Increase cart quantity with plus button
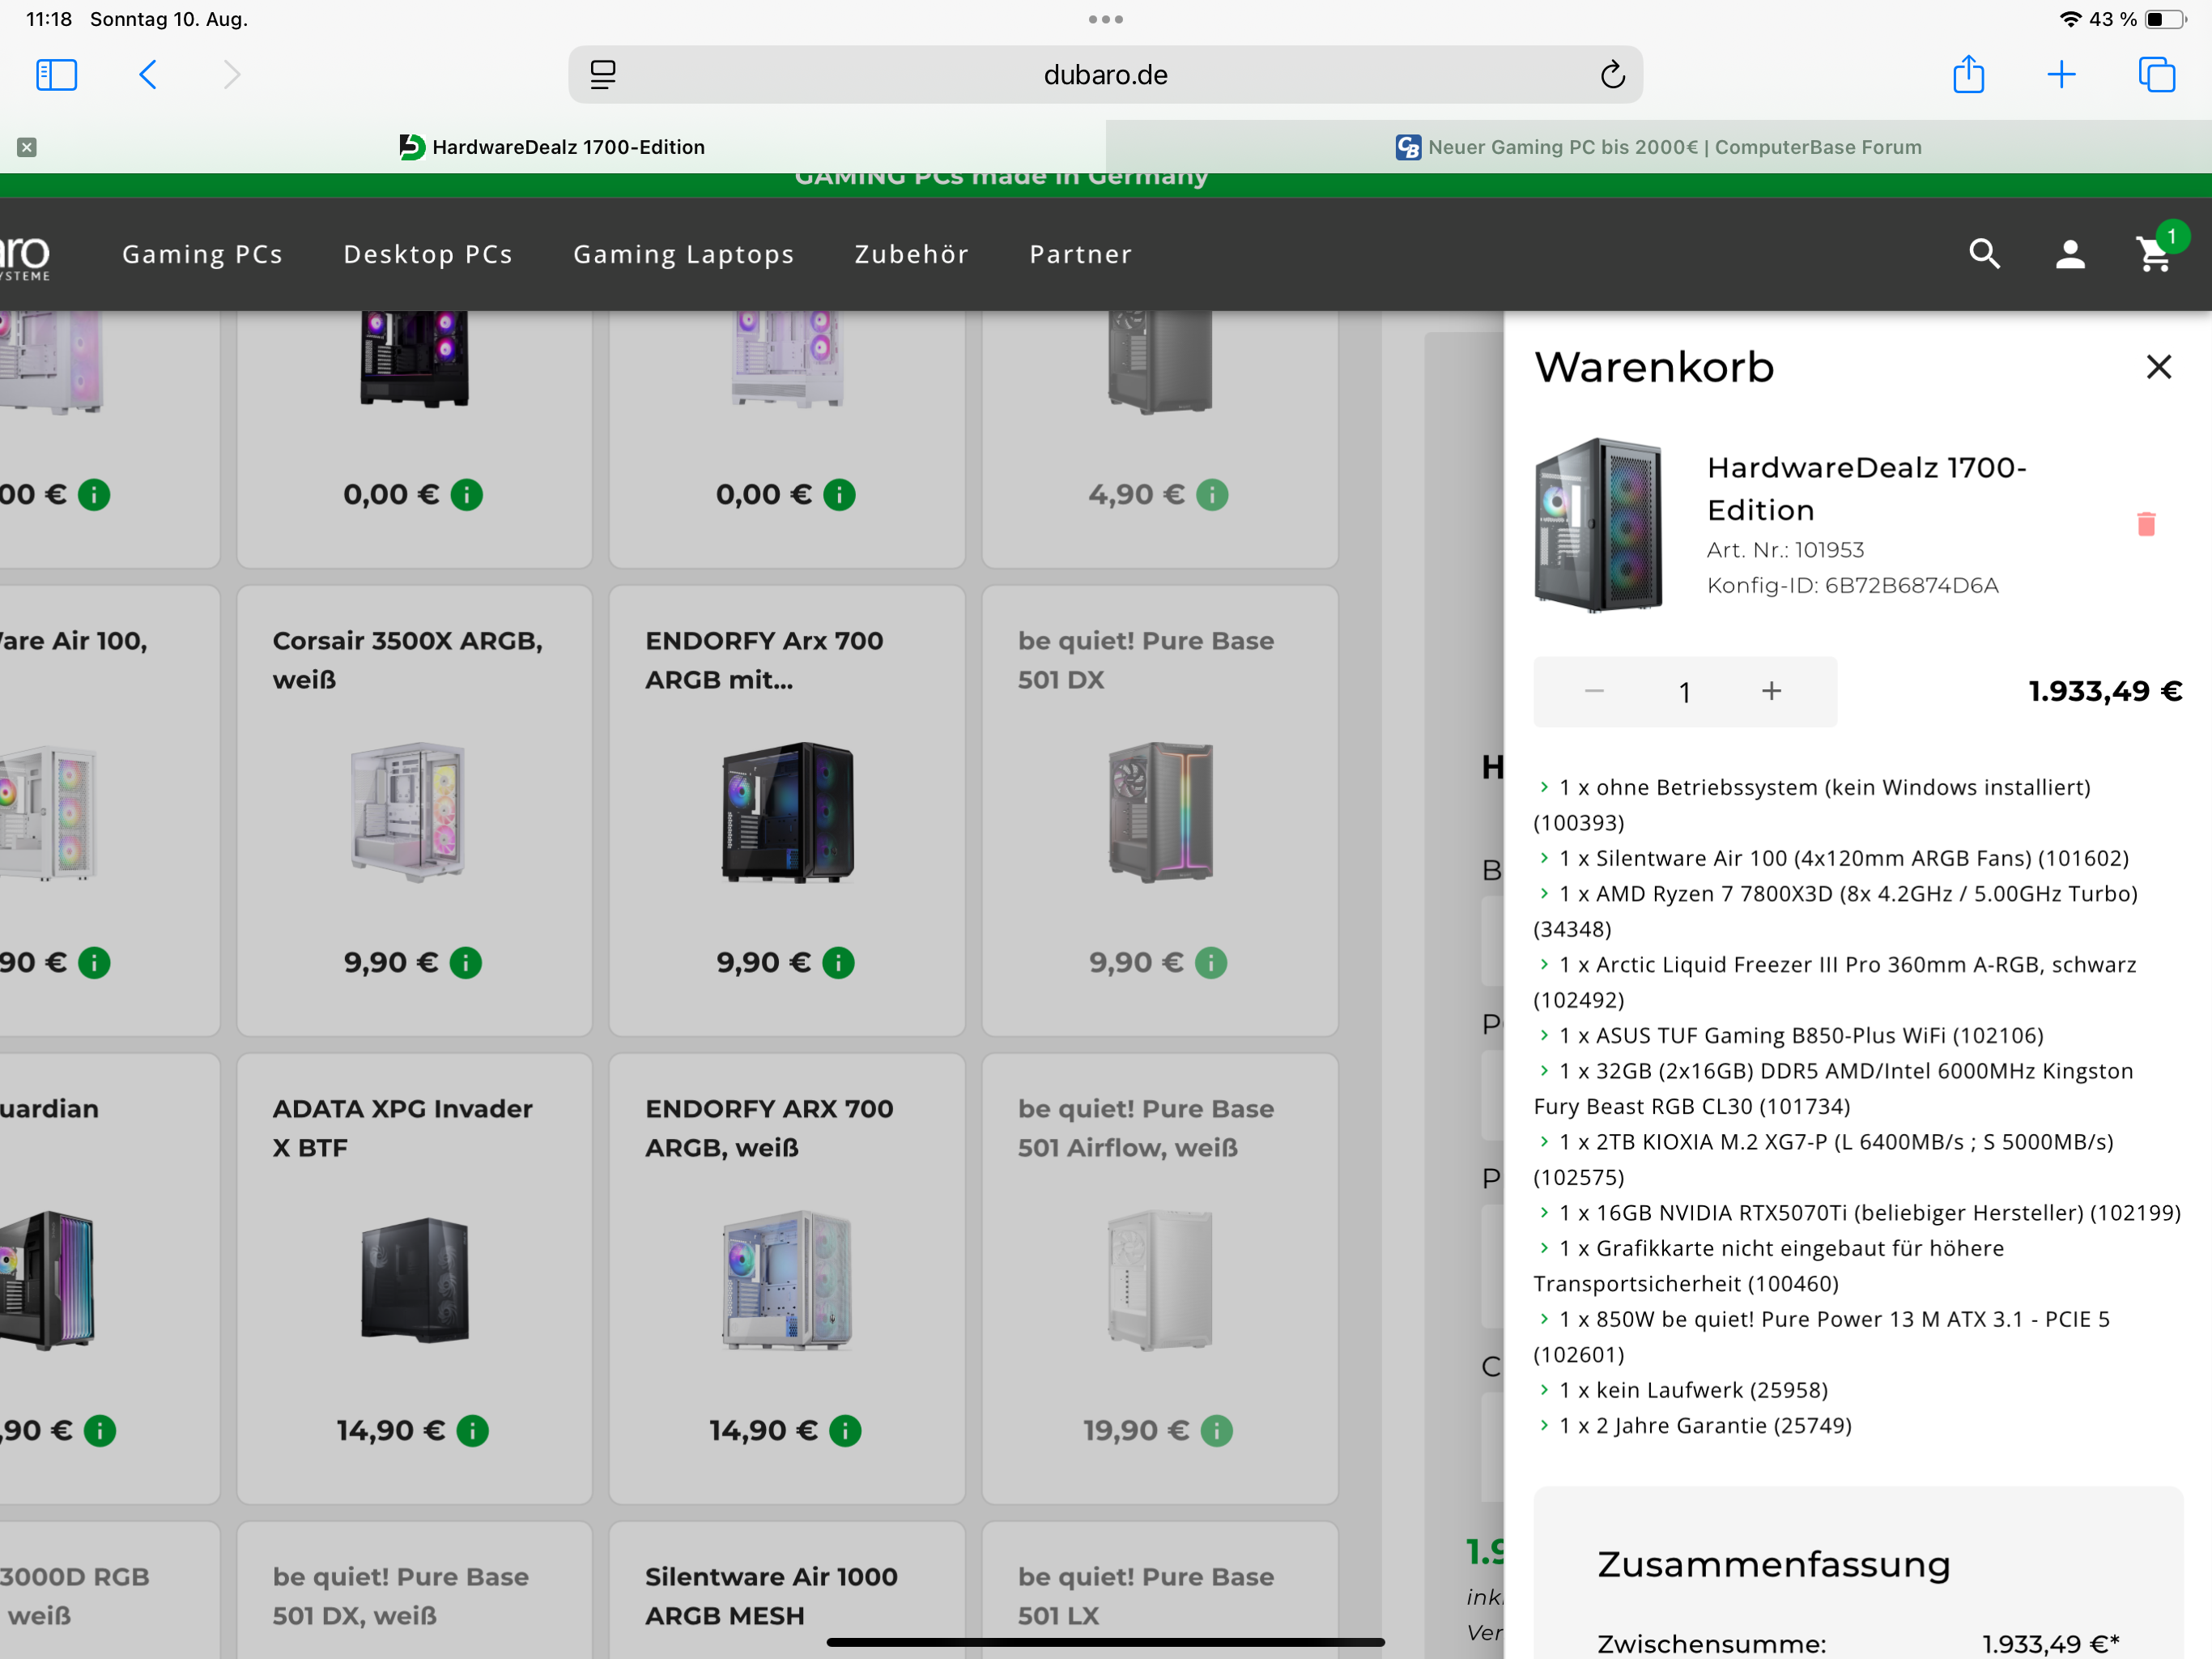The height and width of the screenshot is (1659, 2212). click(1771, 692)
